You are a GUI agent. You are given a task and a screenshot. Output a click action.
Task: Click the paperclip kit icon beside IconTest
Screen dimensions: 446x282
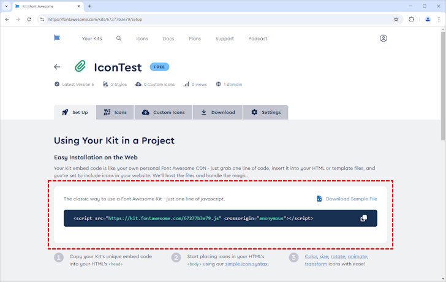point(80,67)
